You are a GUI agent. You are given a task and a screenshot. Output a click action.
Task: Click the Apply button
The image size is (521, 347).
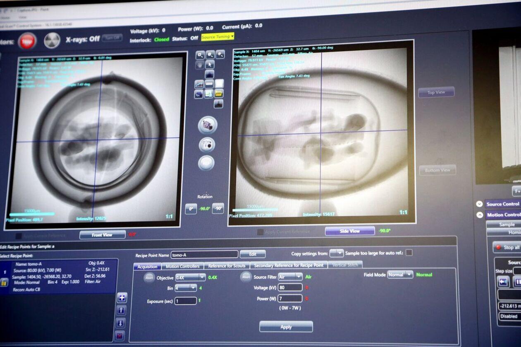coord(286,327)
